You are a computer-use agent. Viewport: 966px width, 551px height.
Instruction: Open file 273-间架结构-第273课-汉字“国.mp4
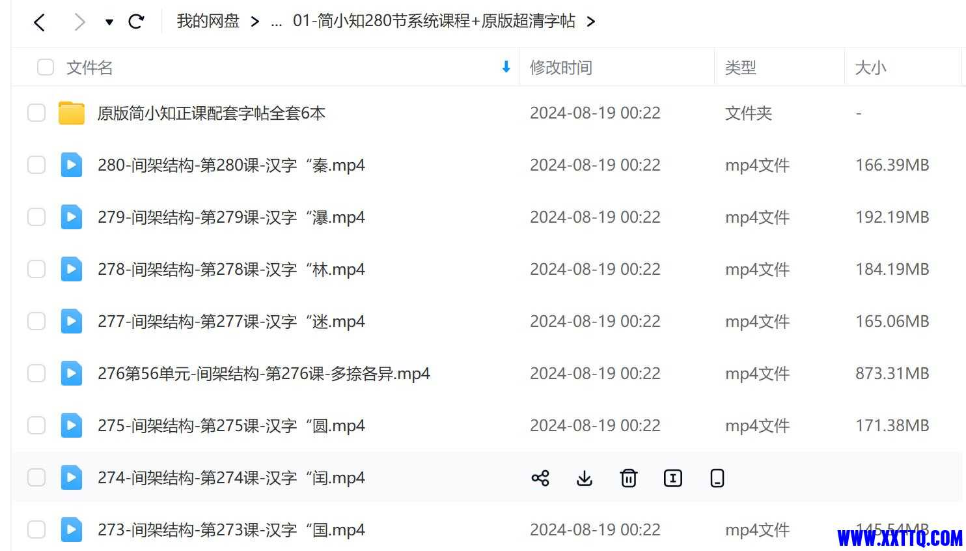pyautogui.click(x=231, y=530)
